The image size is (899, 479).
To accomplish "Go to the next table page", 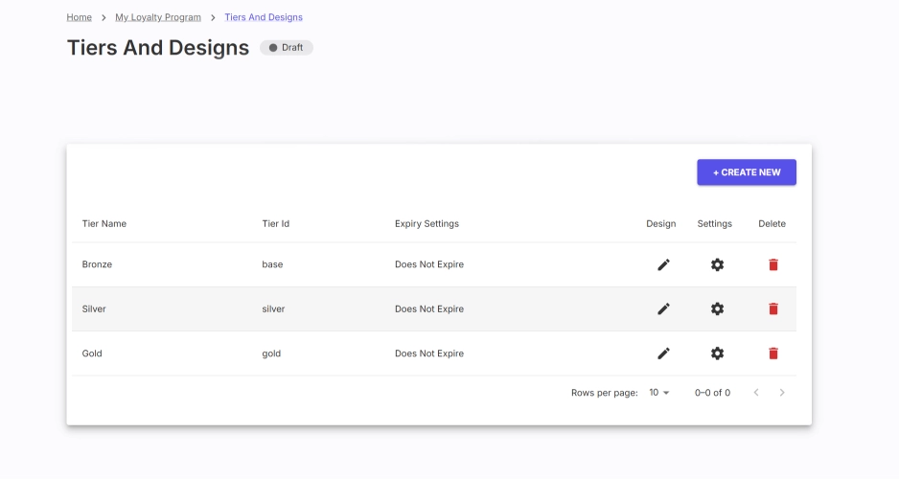I will pos(782,393).
